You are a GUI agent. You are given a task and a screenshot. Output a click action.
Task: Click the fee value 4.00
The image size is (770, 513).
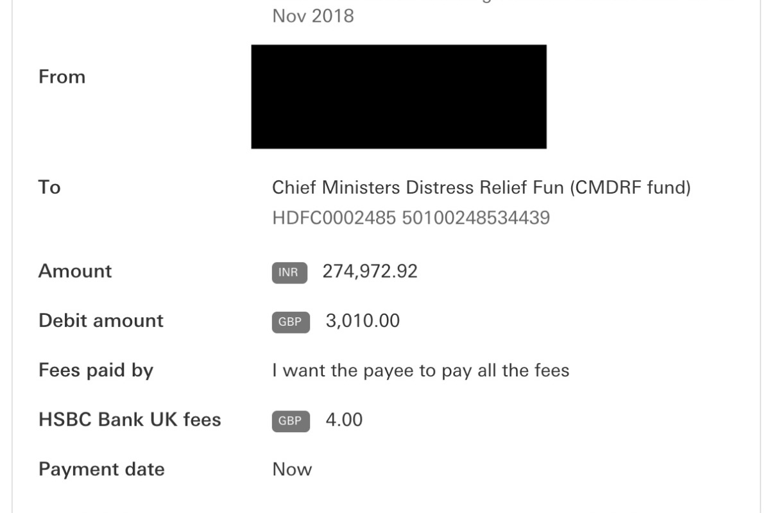click(x=344, y=420)
